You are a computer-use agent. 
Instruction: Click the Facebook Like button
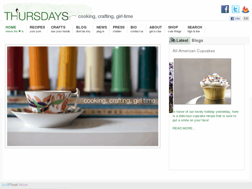click(235, 18)
